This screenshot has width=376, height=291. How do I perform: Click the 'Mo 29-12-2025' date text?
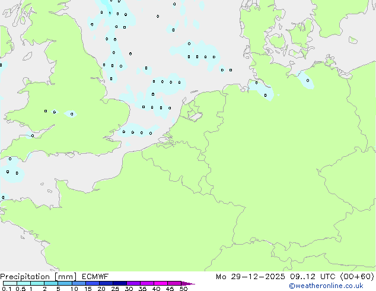250,277
